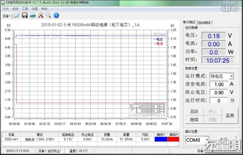Save data using the floppy disk icon
243x155 pixels.
pyautogui.click(x=25, y=15)
